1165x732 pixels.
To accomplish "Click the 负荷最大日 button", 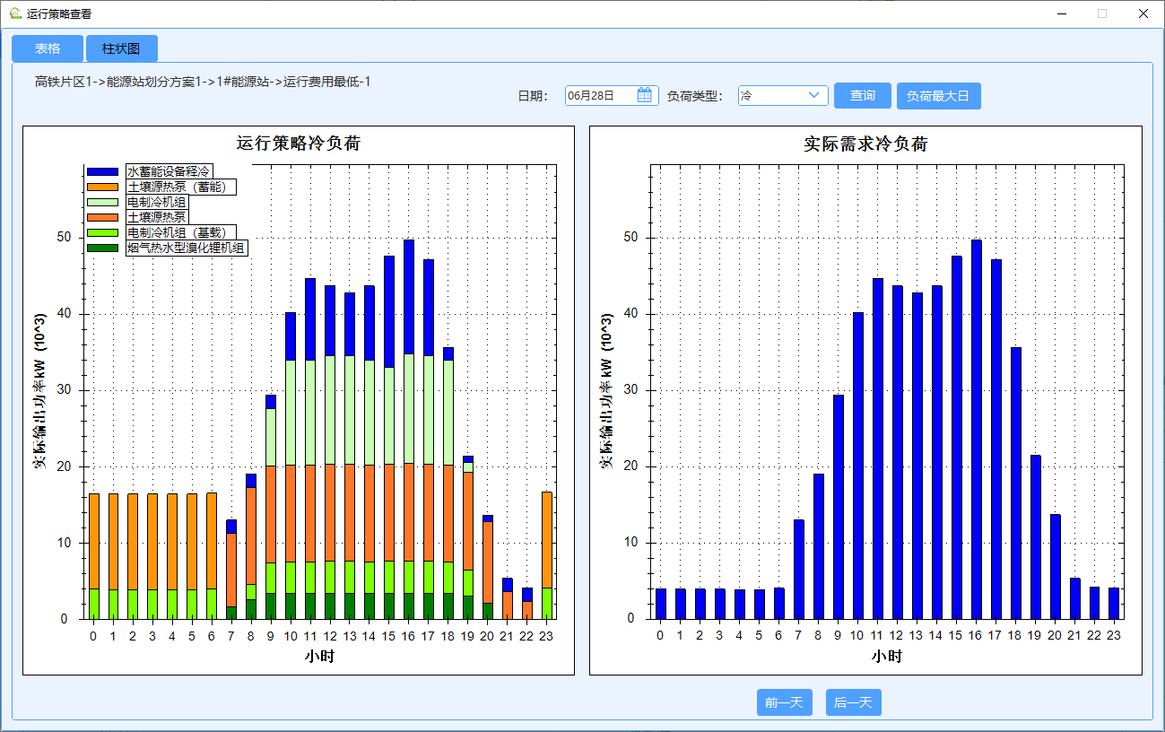I will pos(938,96).
